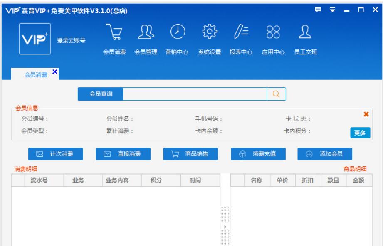
Task: Click the 名称 column header
Action: click(257, 180)
